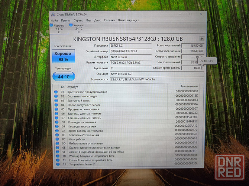Click the transfer mode field PCIe 3.0 x2
Screen dimensions: 249x186
(130, 63)
